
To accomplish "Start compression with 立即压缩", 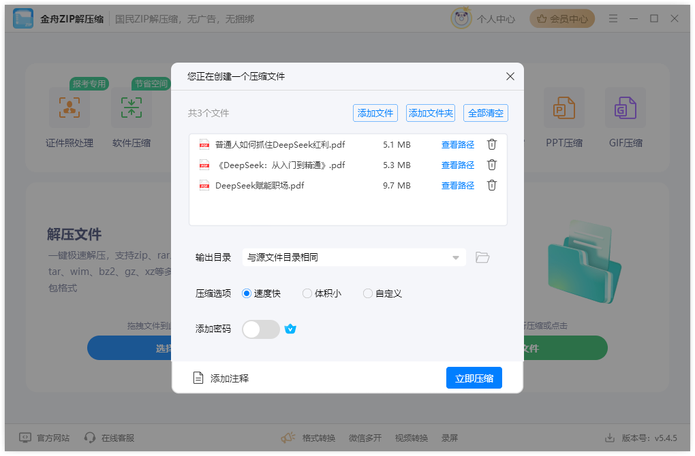I will (x=474, y=378).
